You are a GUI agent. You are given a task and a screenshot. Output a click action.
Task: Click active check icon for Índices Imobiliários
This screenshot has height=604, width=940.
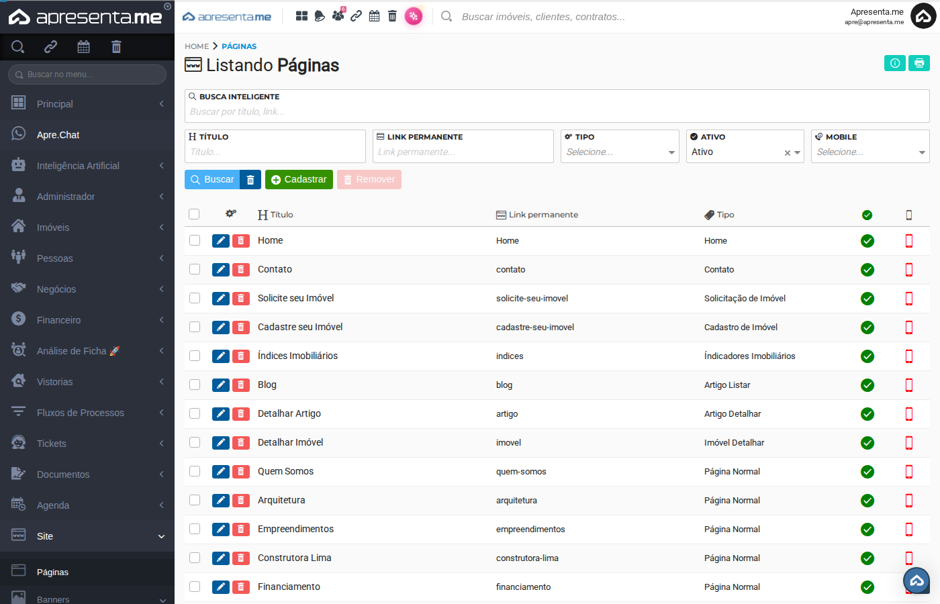(x=867, y=356)
